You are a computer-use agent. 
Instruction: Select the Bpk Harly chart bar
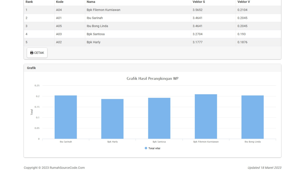pos(112,119)
